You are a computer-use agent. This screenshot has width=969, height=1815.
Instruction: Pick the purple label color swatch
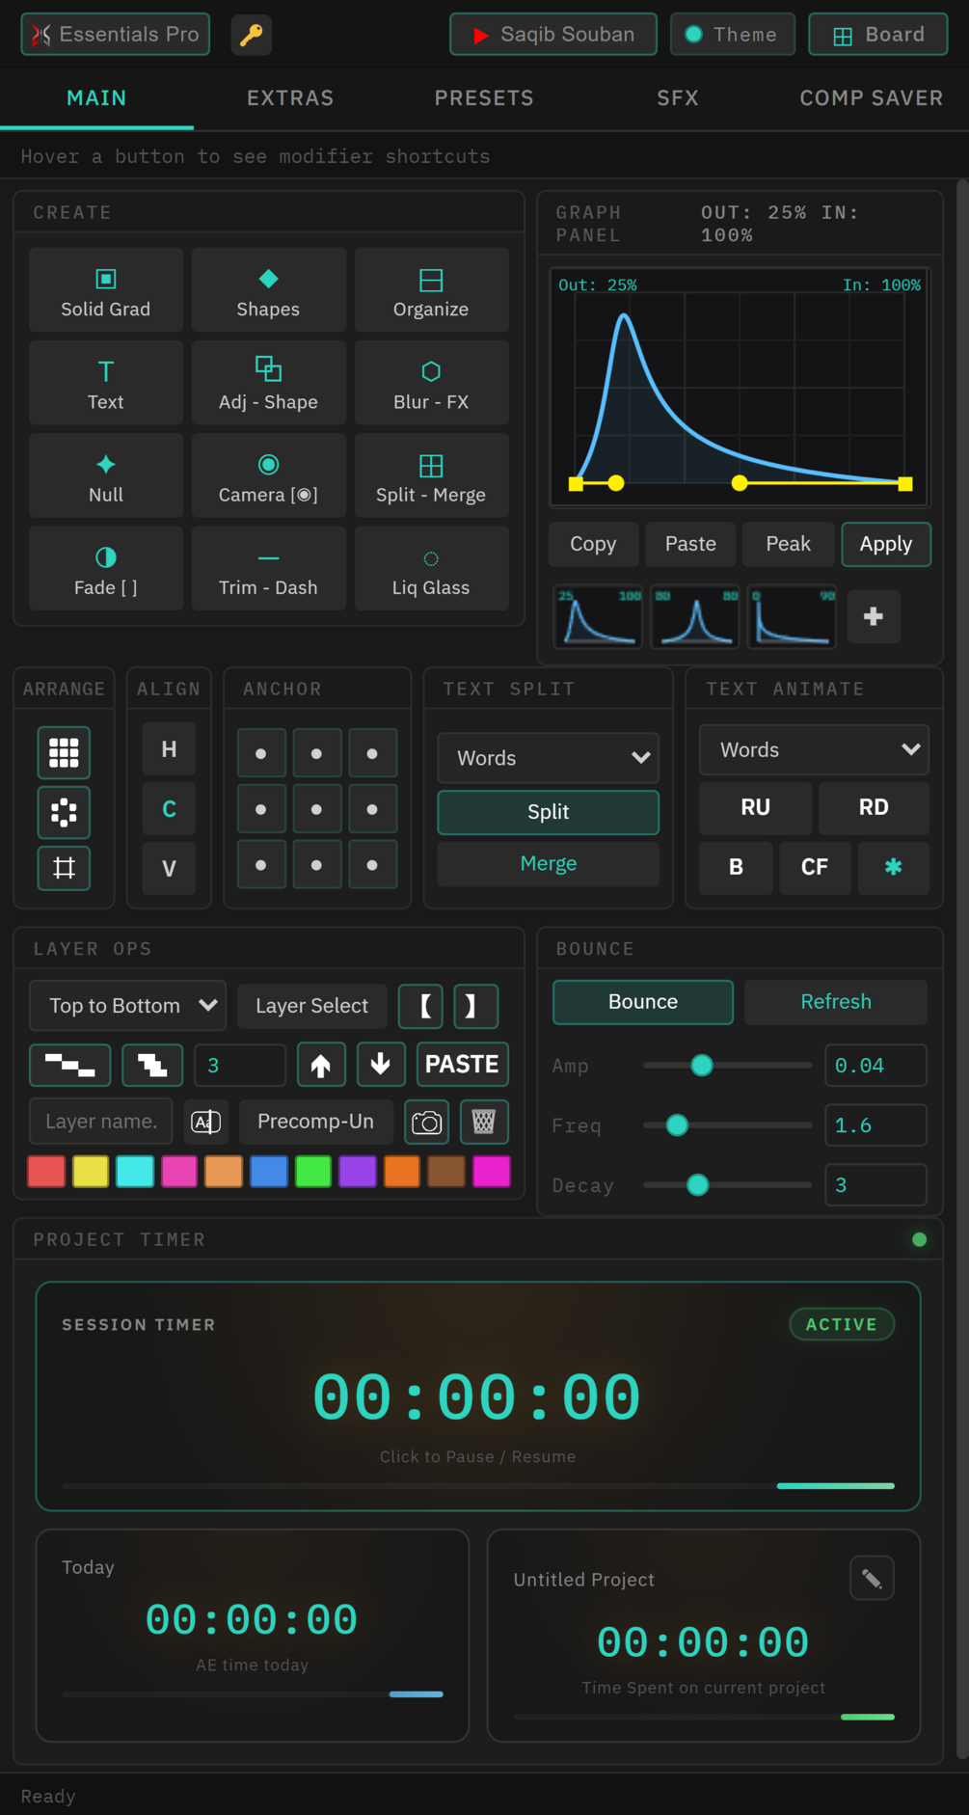point(358,1171)
